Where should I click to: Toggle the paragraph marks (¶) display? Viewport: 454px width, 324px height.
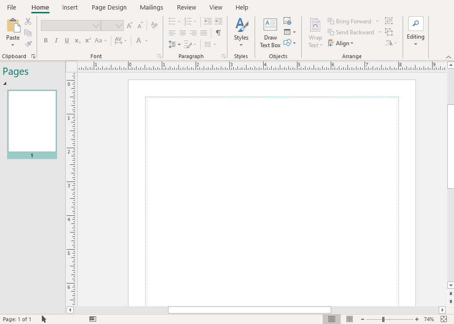click(x=218, y=33)
